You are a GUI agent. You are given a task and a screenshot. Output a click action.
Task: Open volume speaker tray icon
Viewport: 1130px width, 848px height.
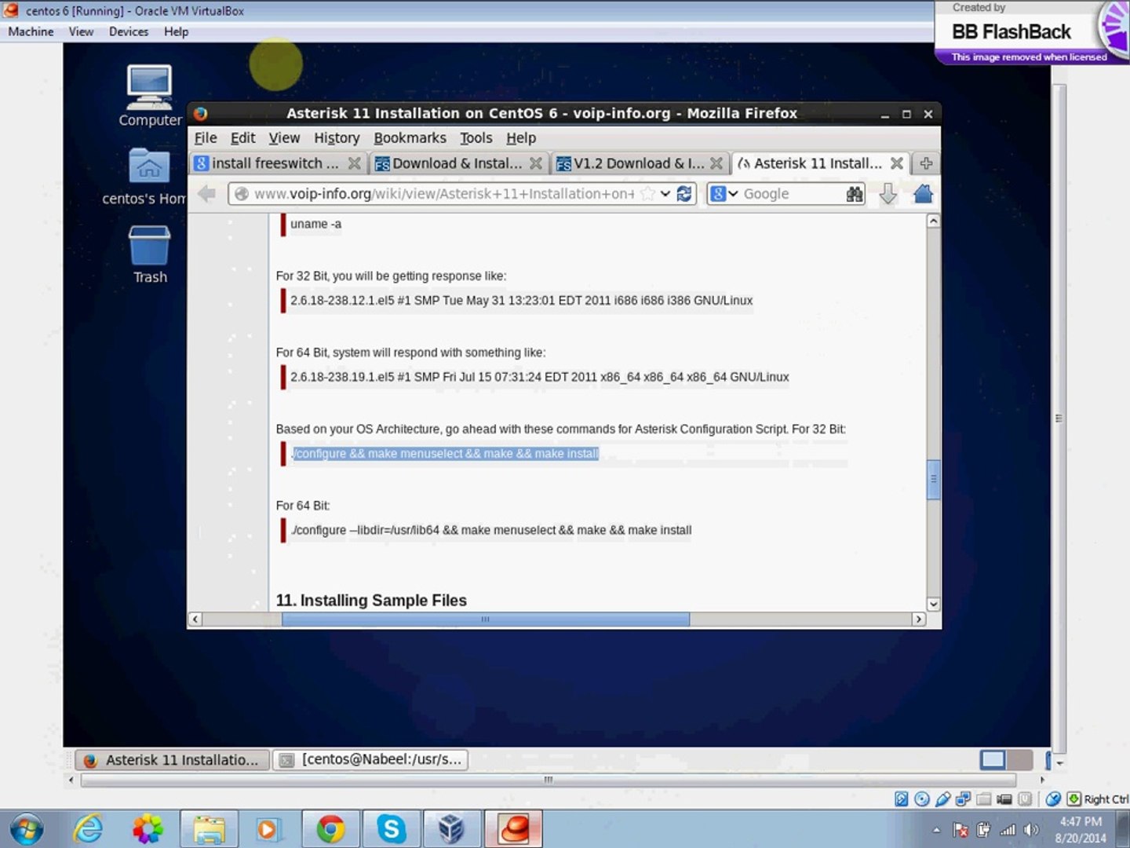1032,829
